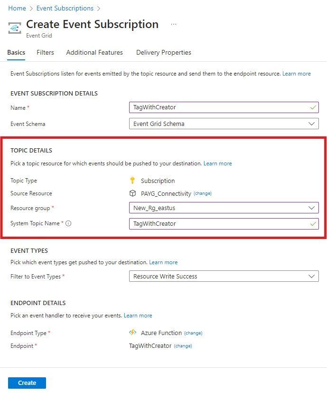
Task: Click the Event Grid Schema dropdown chevron
Action: [311, 124]
